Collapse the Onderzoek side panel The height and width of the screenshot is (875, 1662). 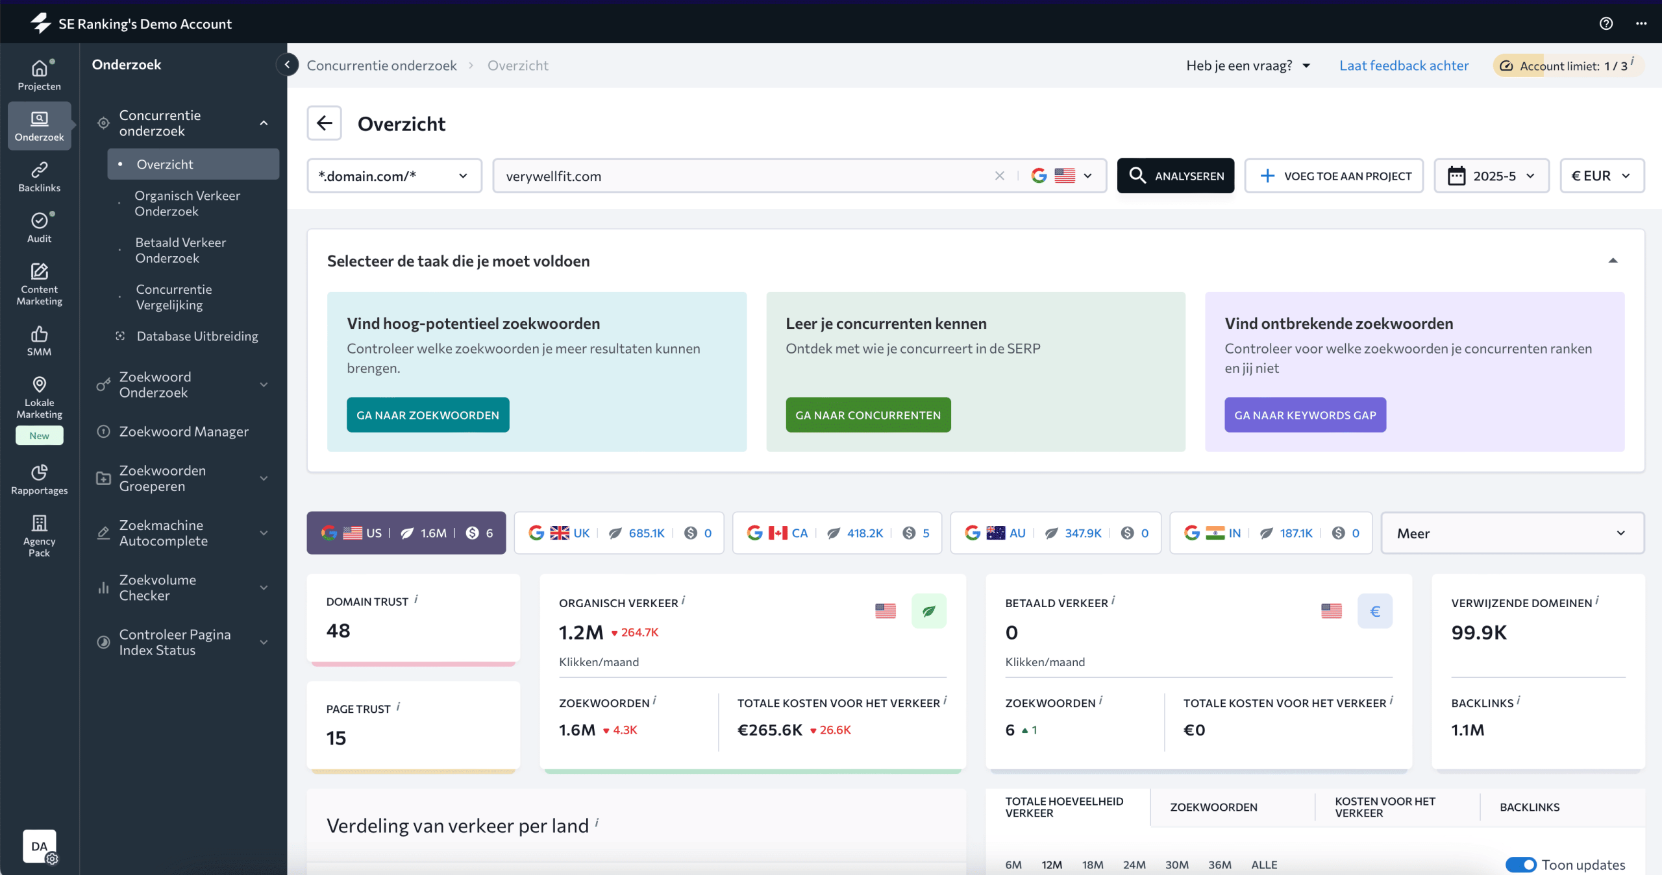[x=287, y=64]
